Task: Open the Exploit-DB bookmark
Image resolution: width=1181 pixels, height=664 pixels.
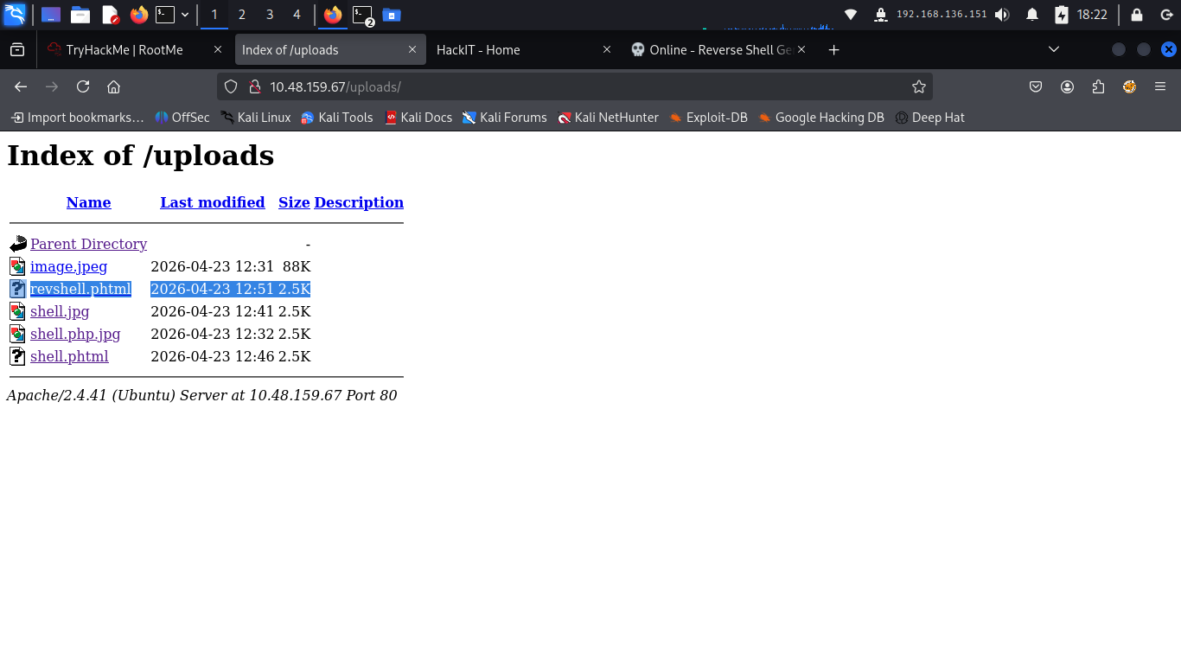Action: 708,118
